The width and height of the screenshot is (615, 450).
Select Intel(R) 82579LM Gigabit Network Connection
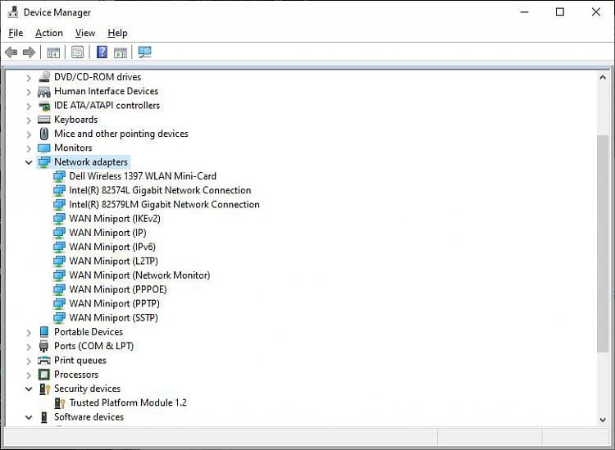(x=164, y=205)
